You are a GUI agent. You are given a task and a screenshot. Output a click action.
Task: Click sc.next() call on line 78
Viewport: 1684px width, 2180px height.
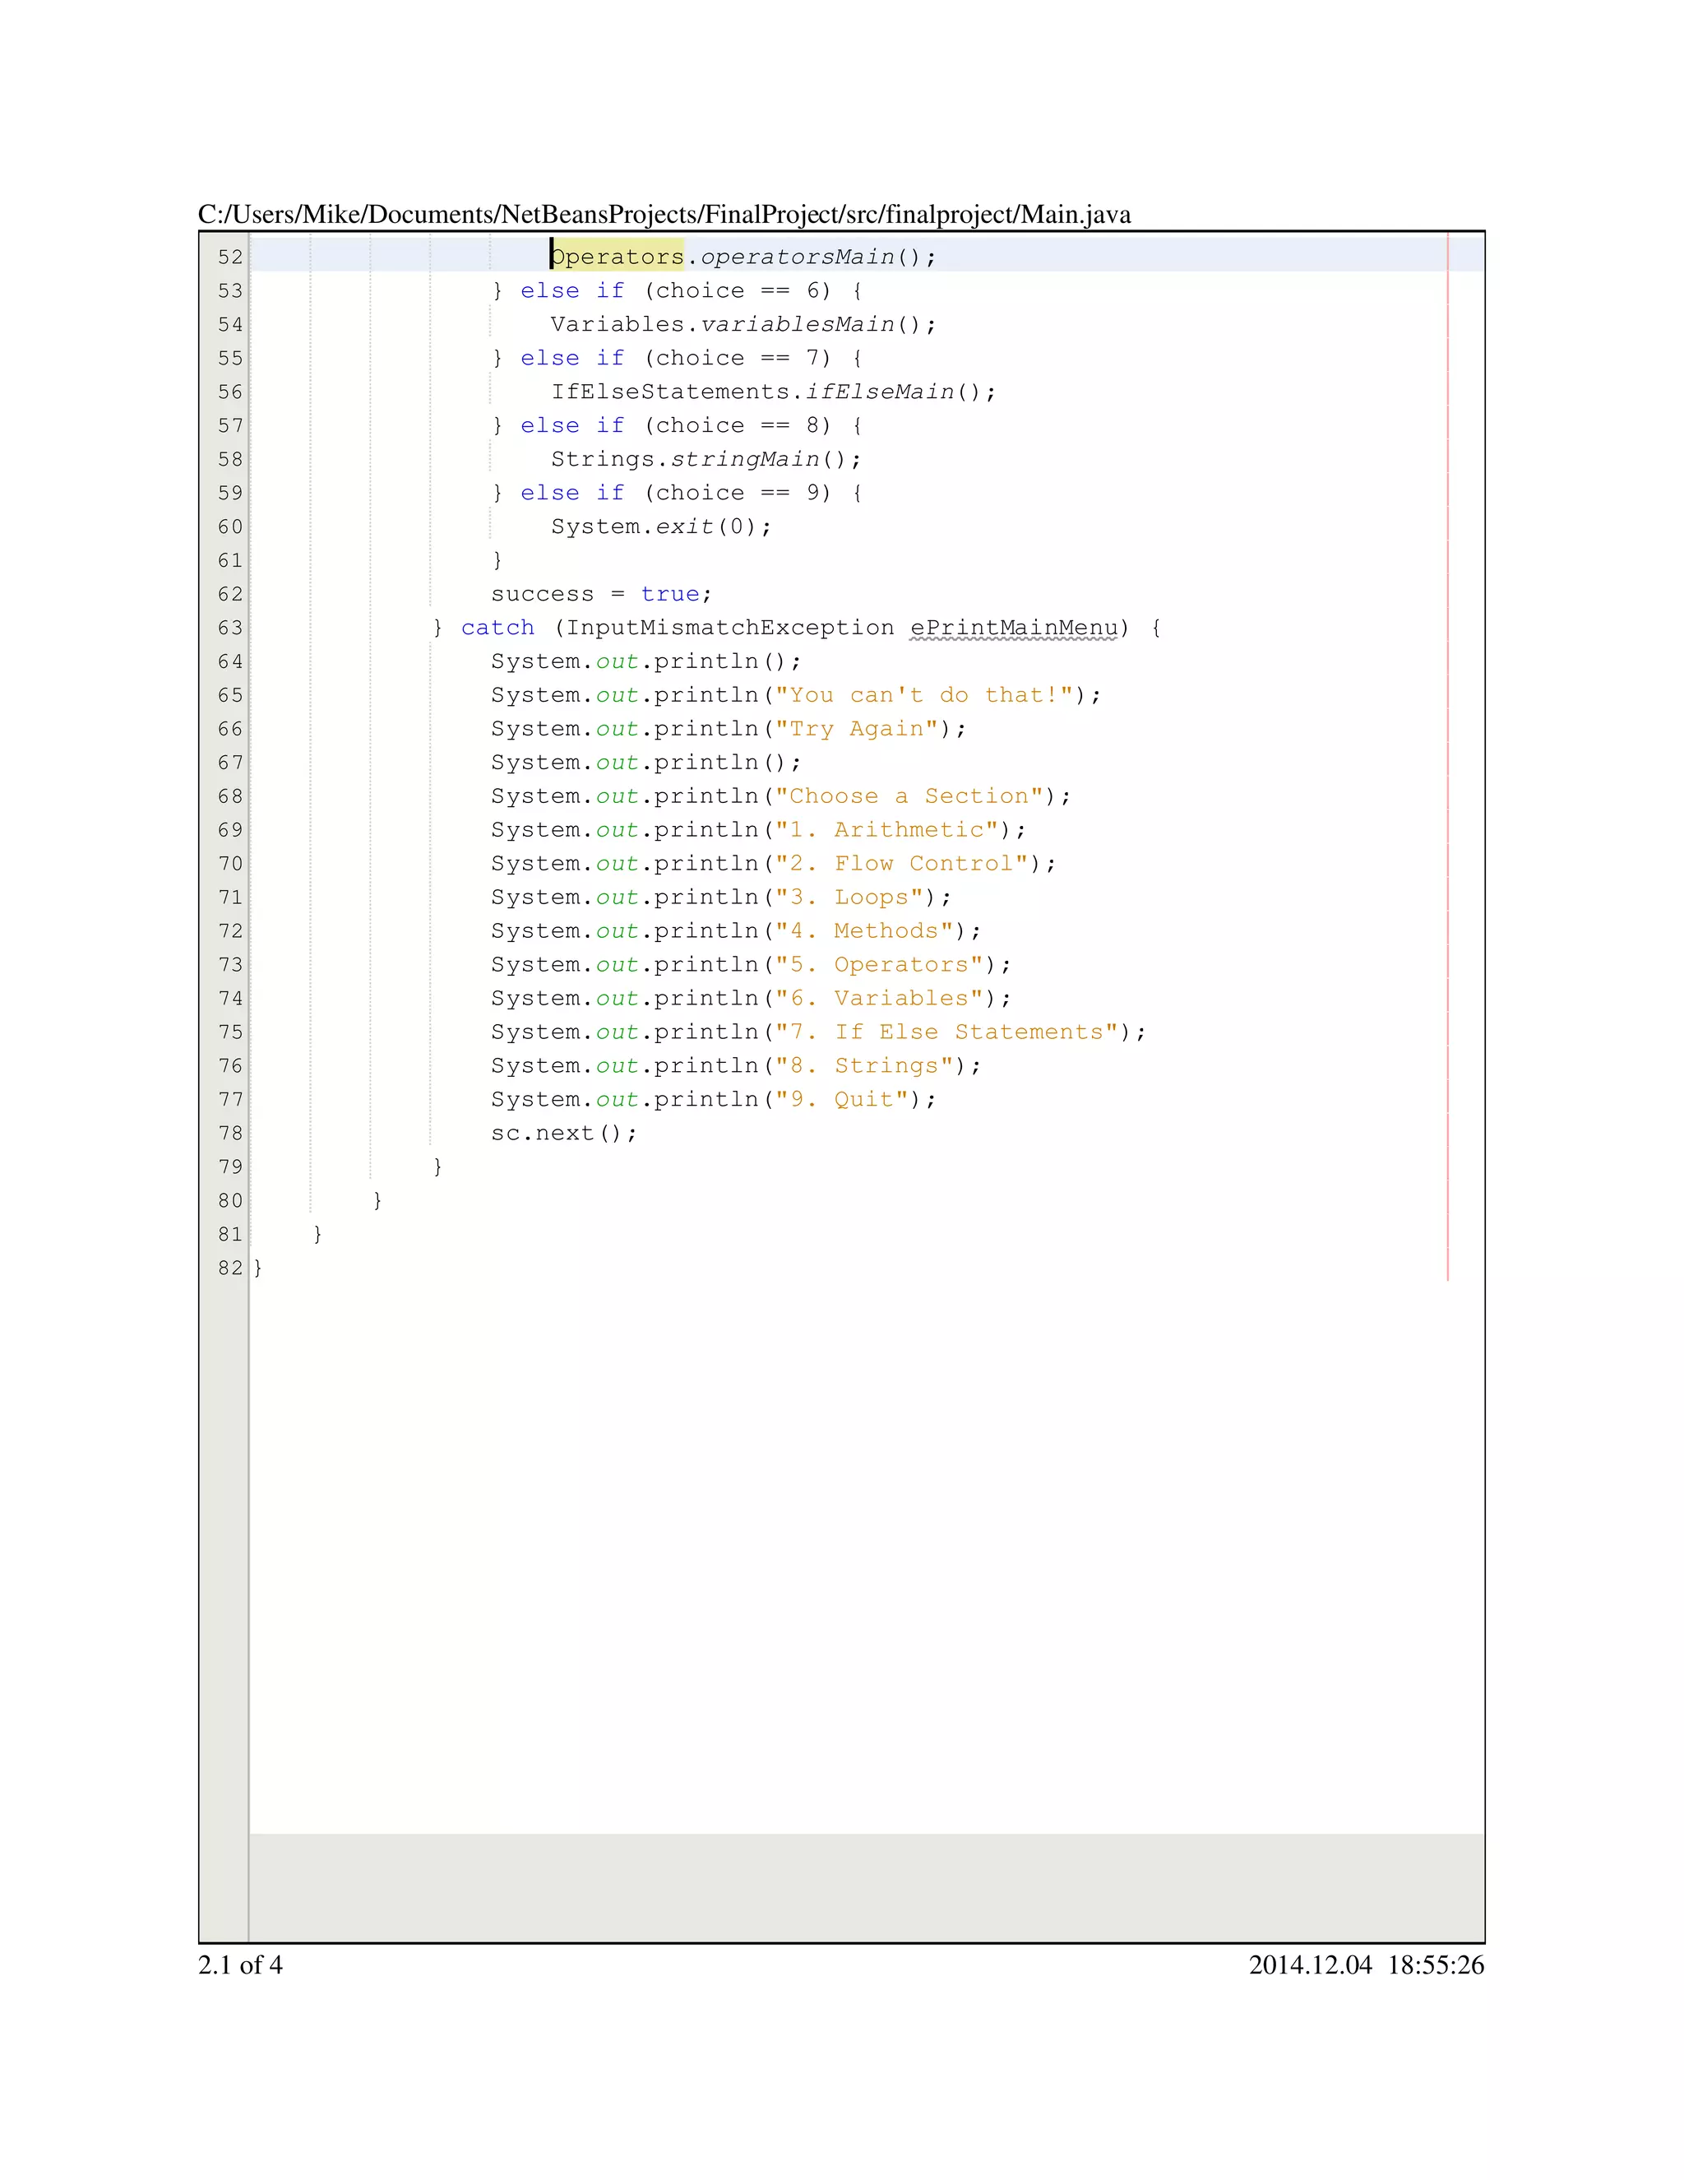pyautogui.click(x=562, y=1133)
